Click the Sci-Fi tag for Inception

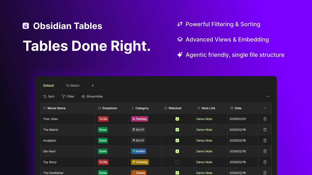tap(138, 141)
